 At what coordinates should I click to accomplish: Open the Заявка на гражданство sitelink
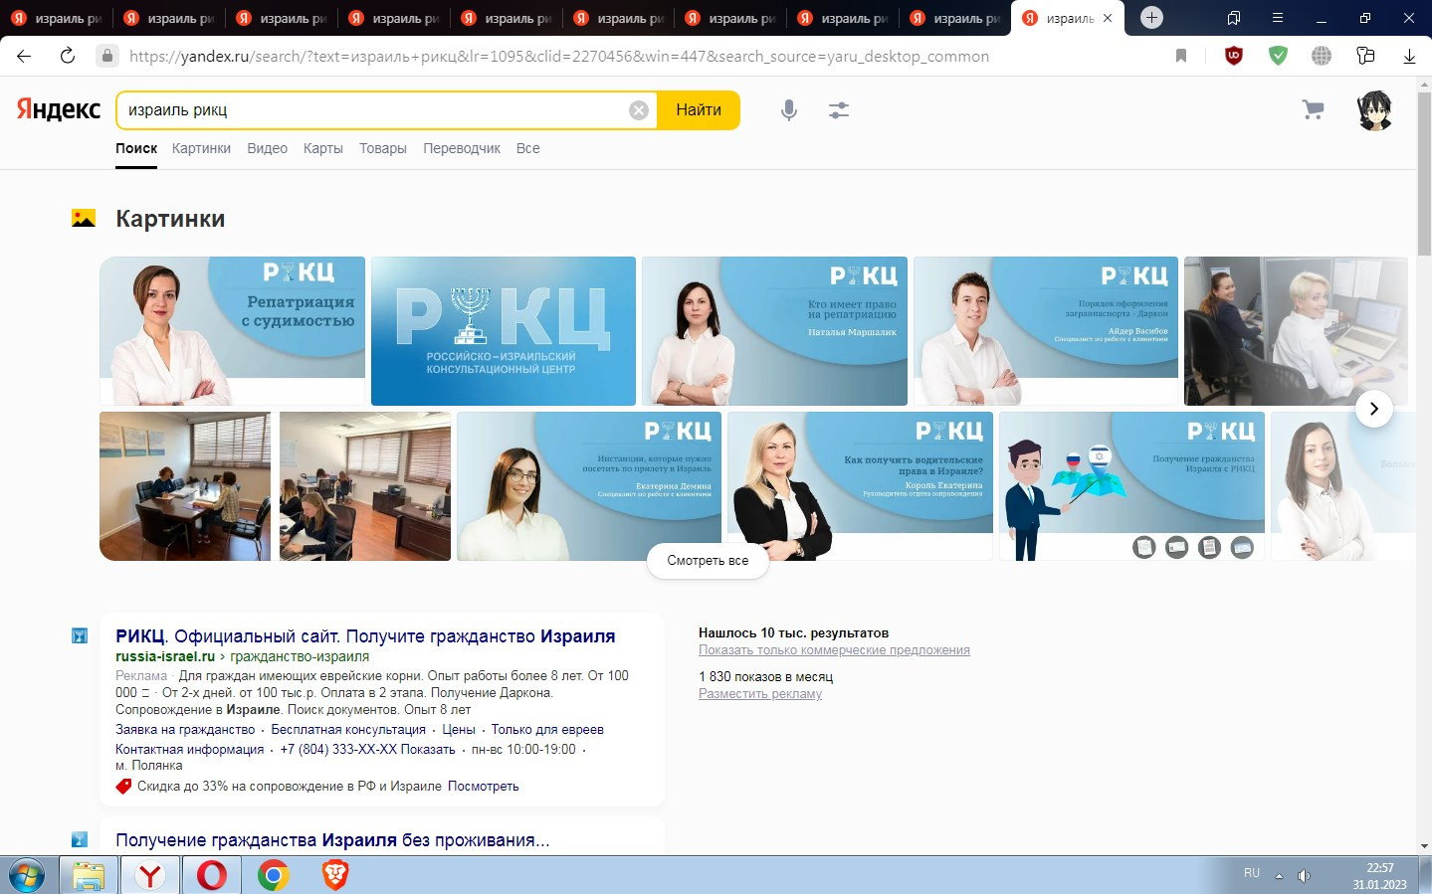point(185,729)
